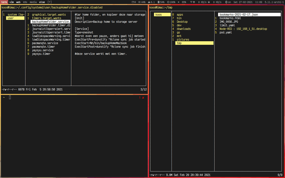
Task: Click the [T] layout indicator
Action: [50, 2]
